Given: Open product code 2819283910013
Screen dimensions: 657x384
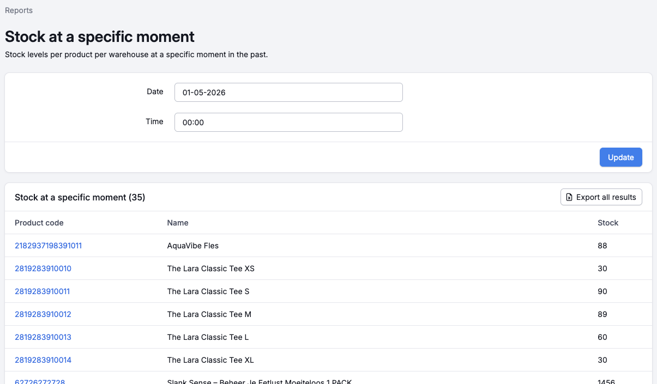Looking at the screenshot, I should [x=43, y=337].
